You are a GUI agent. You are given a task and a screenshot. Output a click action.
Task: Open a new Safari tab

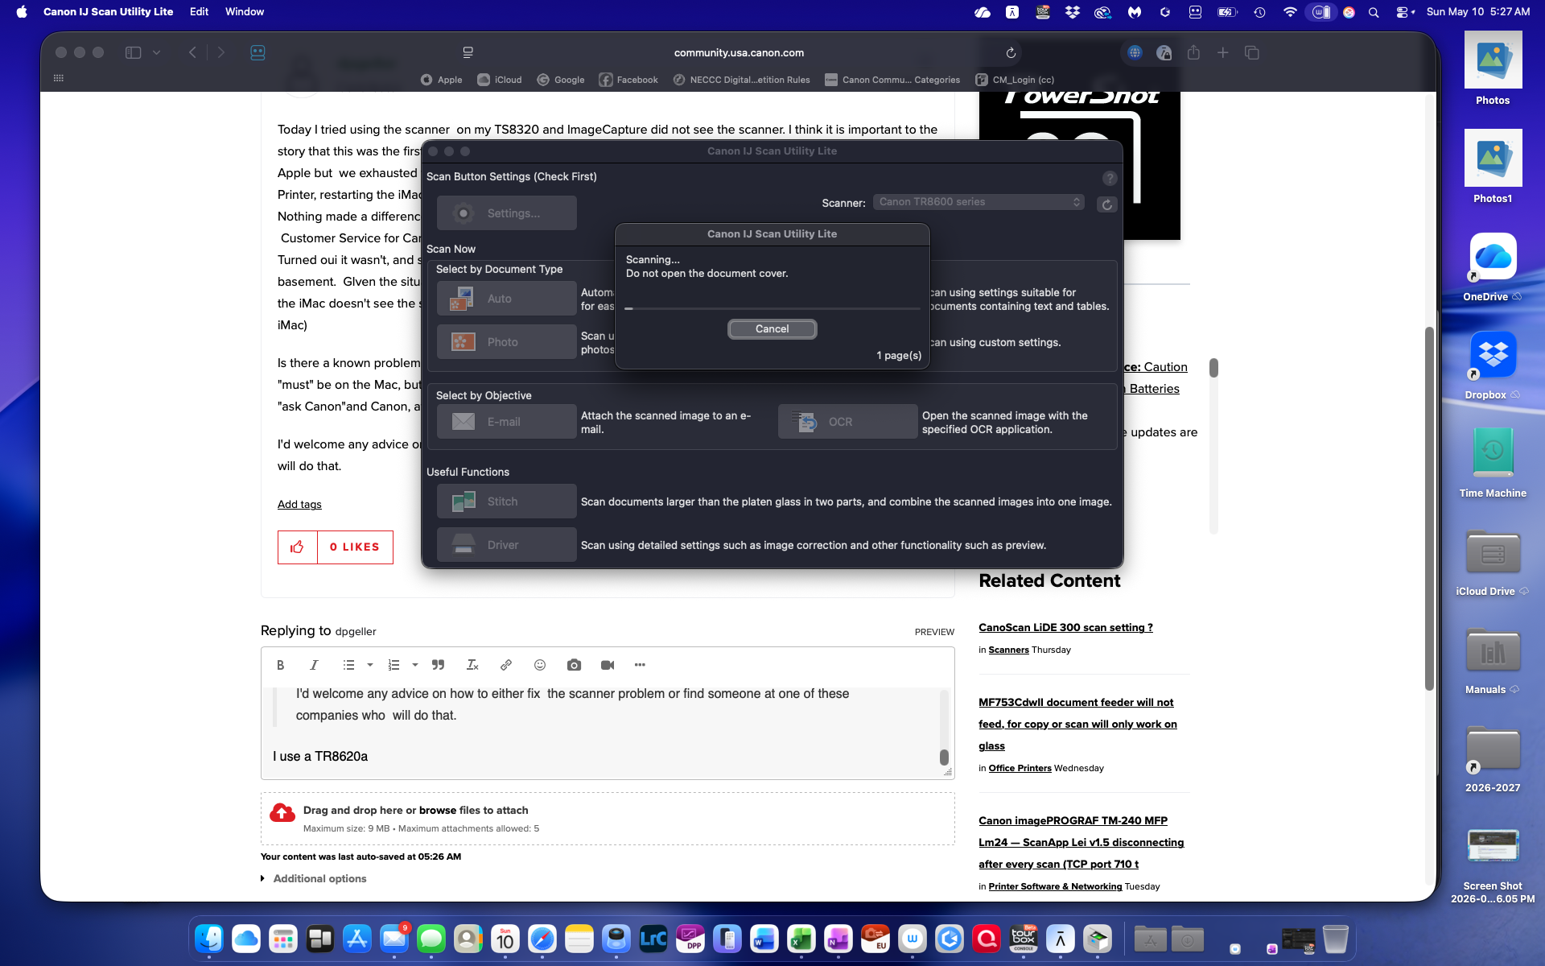(x=1222, y=52)
